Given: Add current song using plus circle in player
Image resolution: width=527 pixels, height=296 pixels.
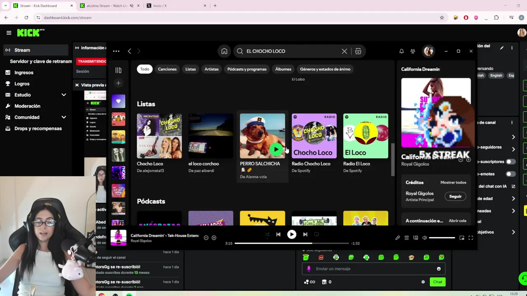Looking at the screenshot, I should pos(214,238).
